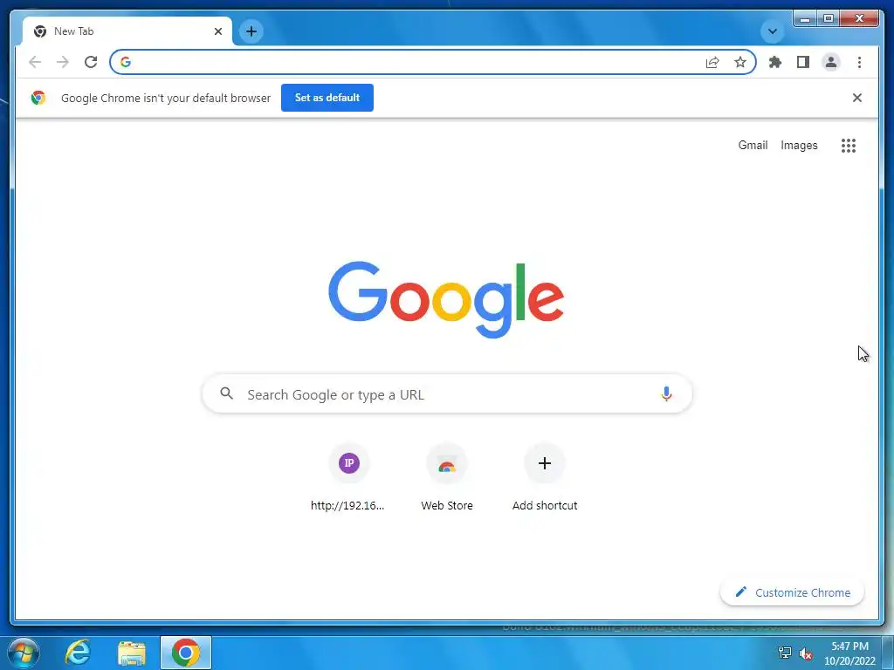This screenshot has height=670, width=894.
Task: Open the Windows Start menu orb
Action: point(24,653)
